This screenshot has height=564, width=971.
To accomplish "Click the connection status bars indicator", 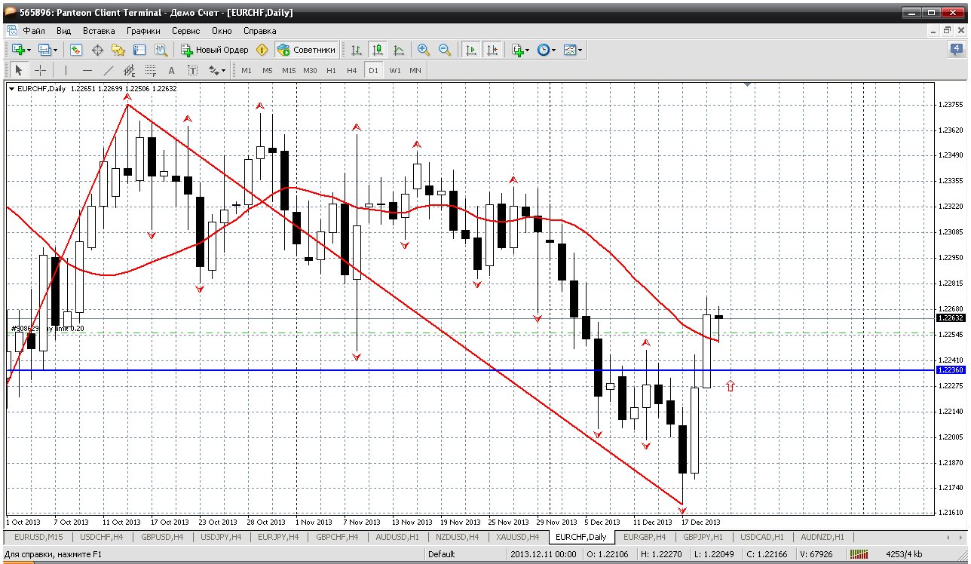I will [861, 554].
